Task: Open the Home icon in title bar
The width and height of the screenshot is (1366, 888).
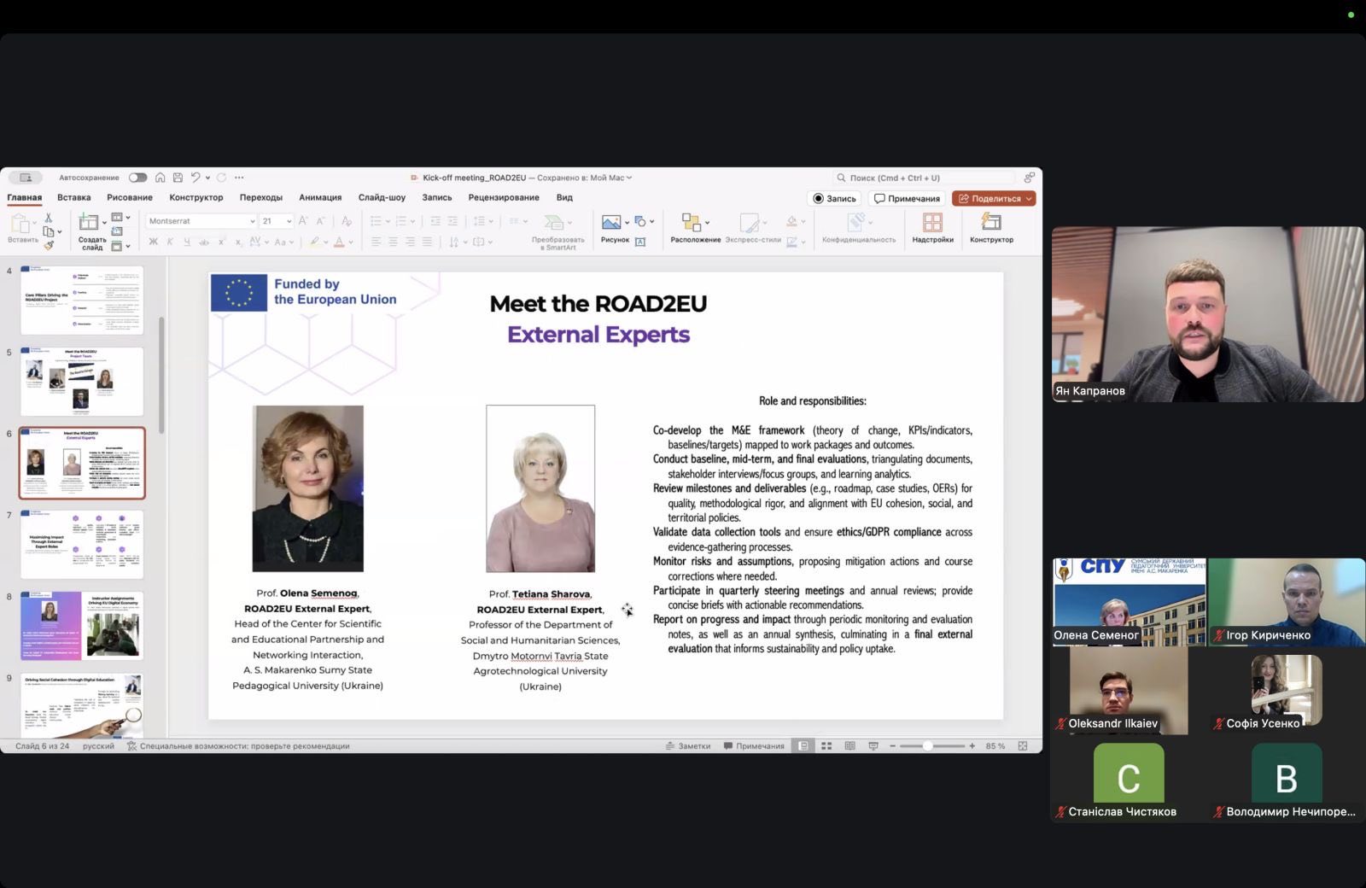Action: (160, 178)
